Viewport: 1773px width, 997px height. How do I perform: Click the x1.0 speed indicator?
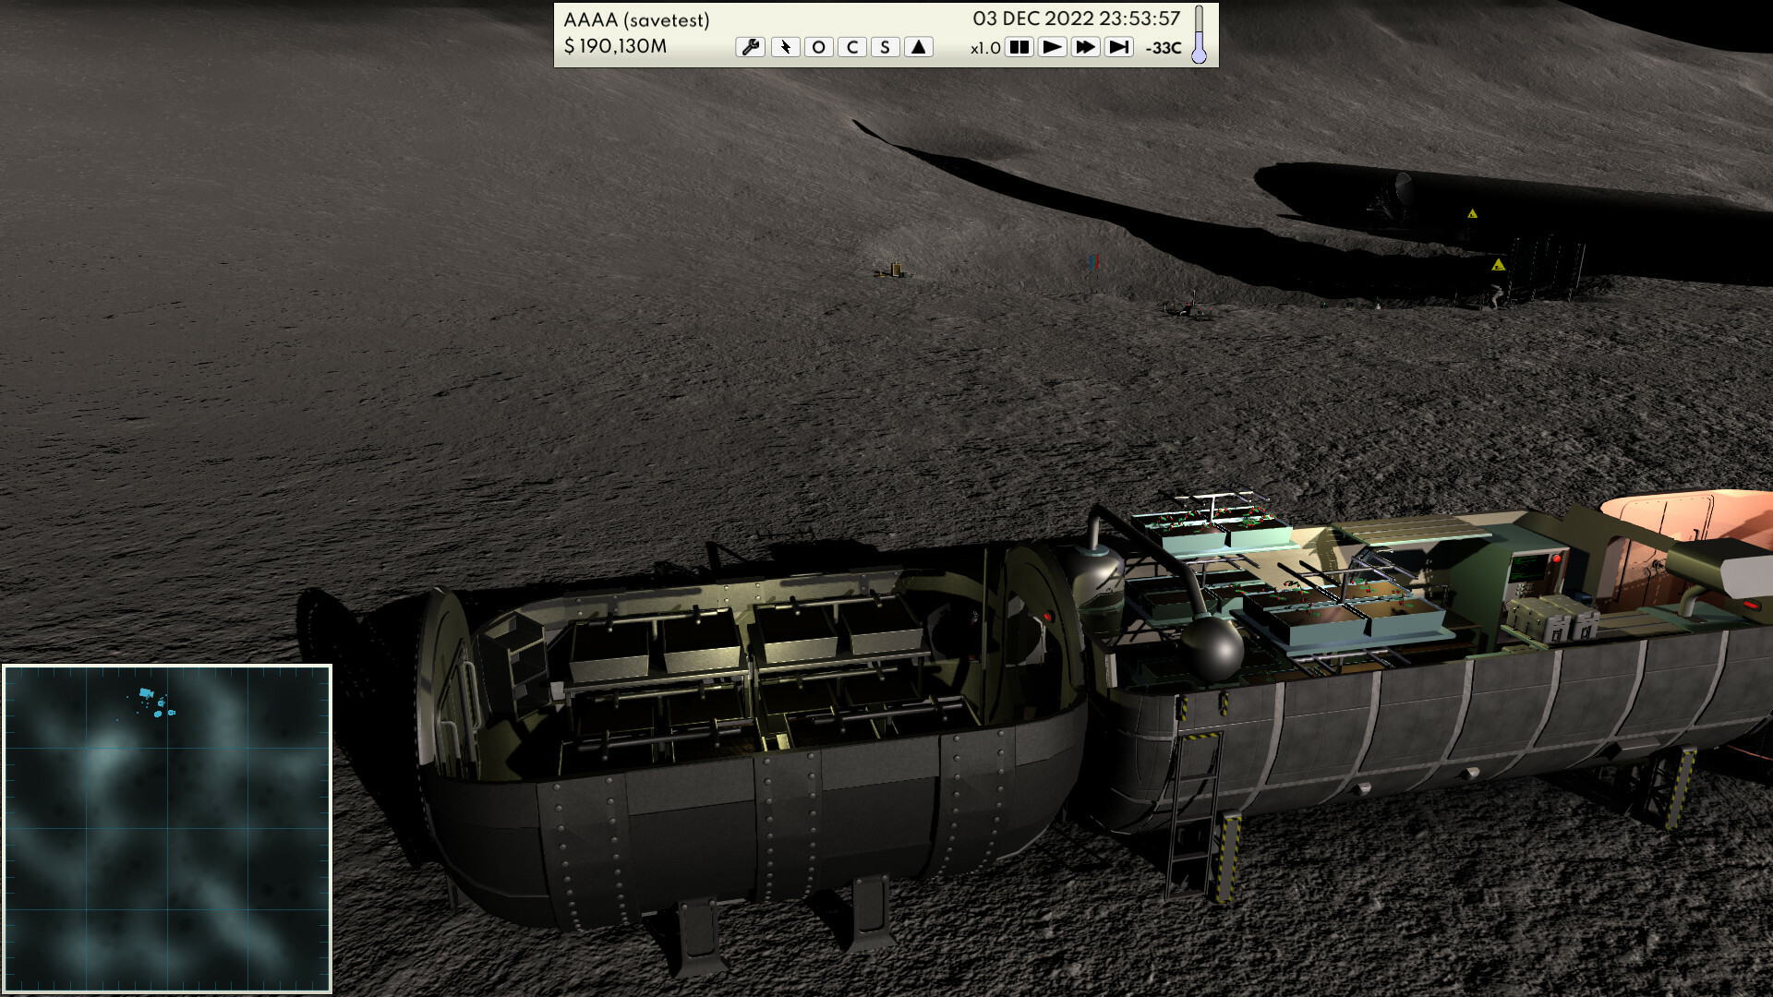pos(984,48)
